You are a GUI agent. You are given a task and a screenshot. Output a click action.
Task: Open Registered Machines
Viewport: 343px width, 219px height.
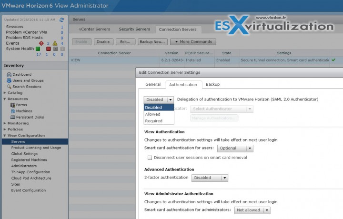click(x=29, y=160)
